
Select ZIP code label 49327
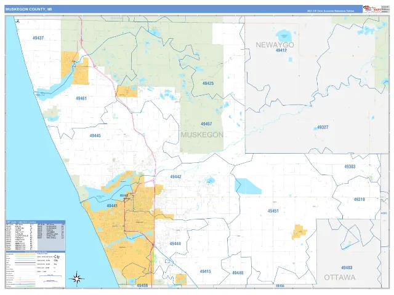[323, 127]
